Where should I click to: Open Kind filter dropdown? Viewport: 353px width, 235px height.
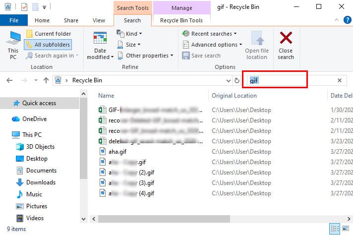coord(129,34)
